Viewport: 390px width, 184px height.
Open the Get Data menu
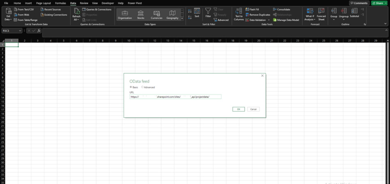[x=9, y=14]
